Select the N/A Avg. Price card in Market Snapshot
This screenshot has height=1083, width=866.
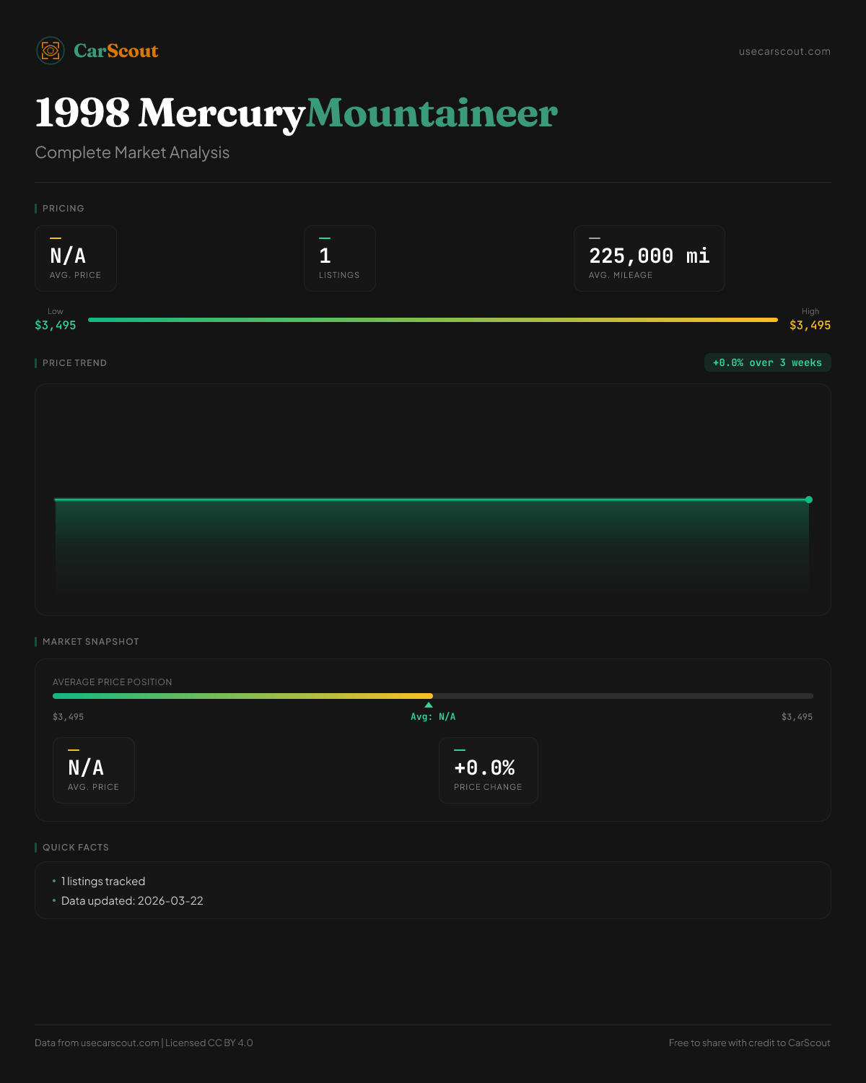94,770
